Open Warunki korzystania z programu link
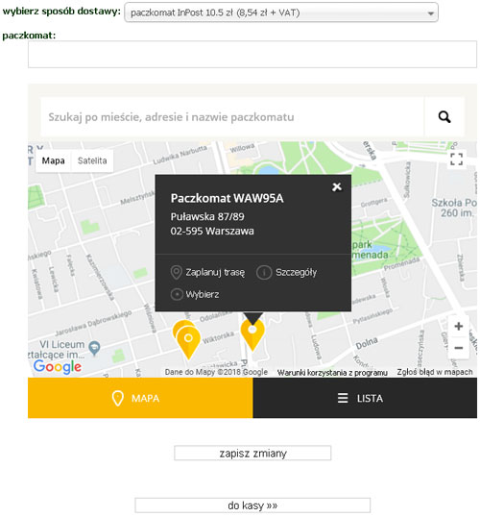 coord(332,373)
